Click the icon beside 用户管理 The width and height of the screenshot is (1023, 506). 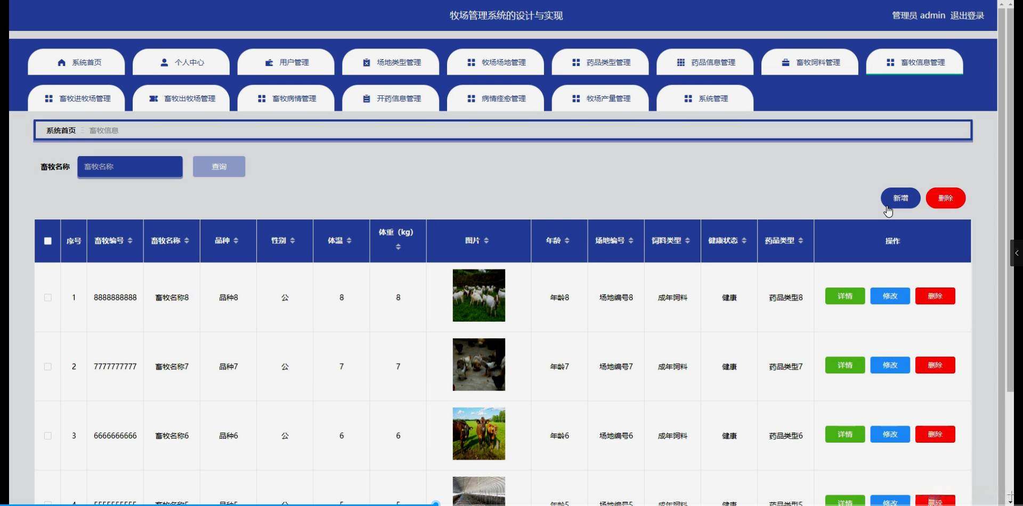[x=269, y=63]
